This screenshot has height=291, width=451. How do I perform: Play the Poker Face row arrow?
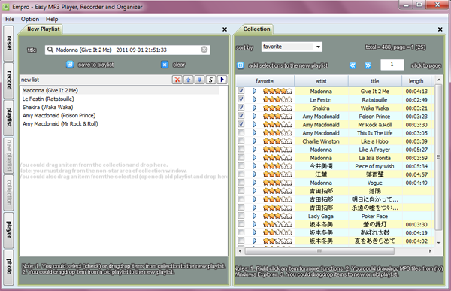tap(255, 216)
